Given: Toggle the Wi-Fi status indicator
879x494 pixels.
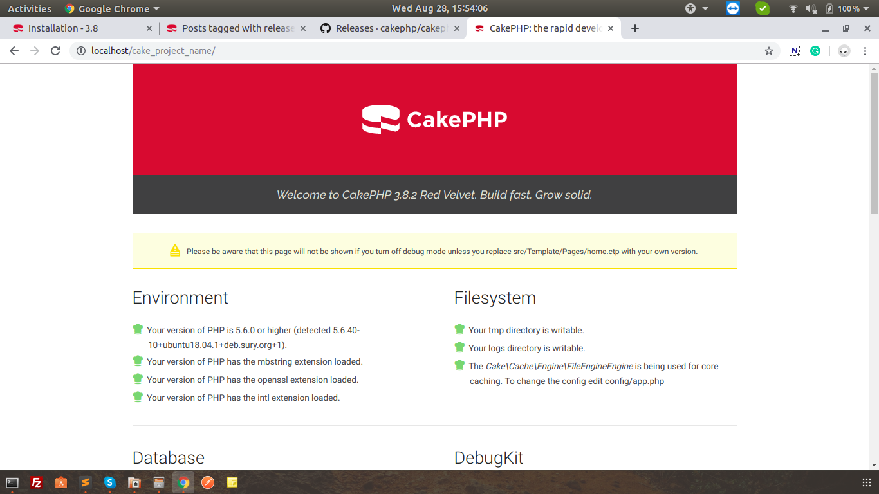Looking at the screenshot, I should point(793,9).
